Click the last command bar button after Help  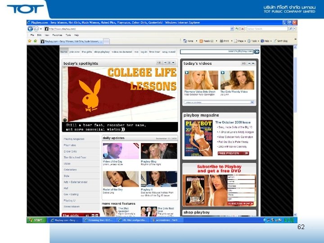click(x=281, y=41)
